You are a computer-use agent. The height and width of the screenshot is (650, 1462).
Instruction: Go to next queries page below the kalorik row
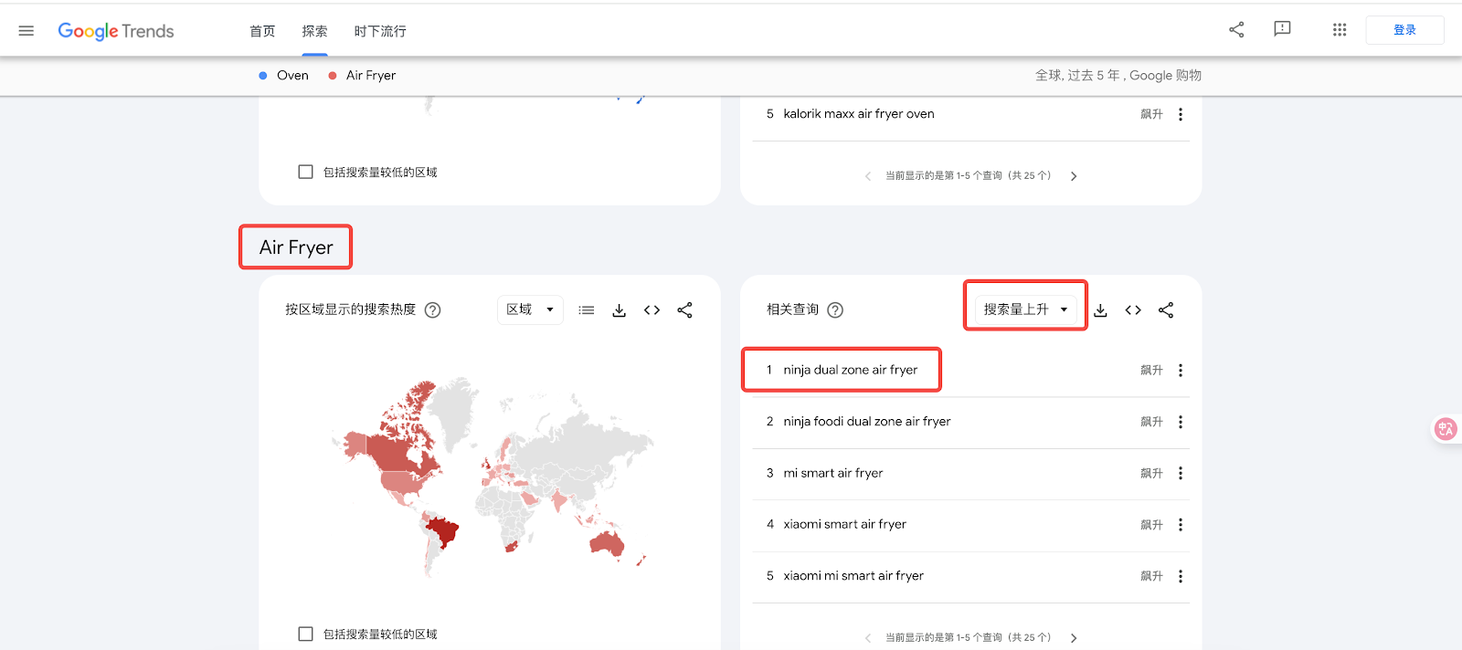coord(1074,176)
